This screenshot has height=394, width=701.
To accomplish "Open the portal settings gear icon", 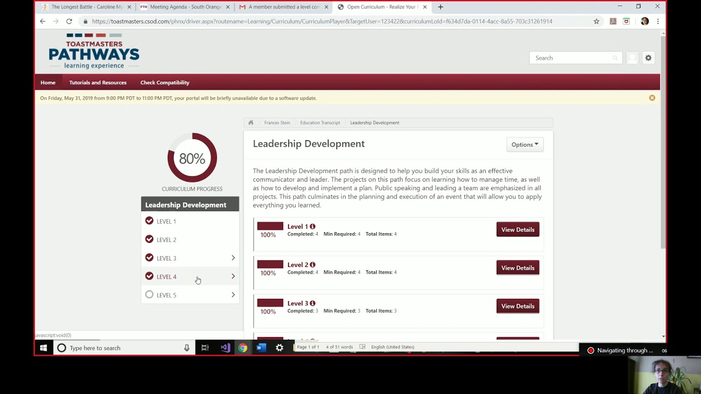I will tap(648, 57).
